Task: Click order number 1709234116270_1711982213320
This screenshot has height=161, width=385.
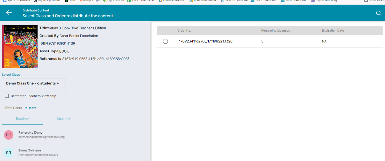Action: (x=206, y=41)
